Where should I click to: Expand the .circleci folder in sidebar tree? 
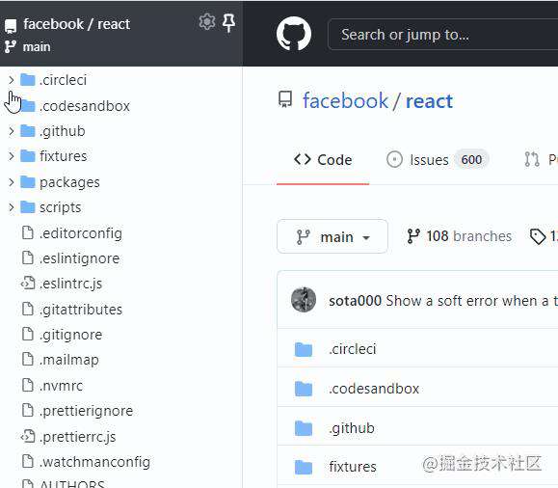coord(12,80)
